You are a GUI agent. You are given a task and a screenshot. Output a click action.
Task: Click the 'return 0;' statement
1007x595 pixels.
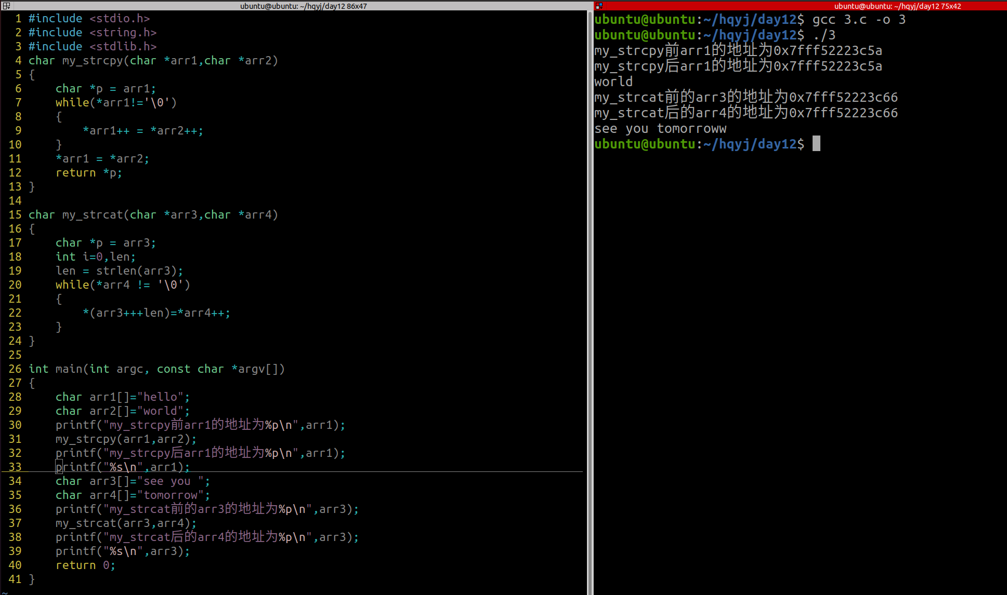(x=85, y=565)
